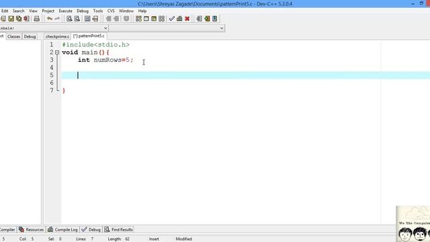Screen dimensions: 430x242
Task: Open the Help menu
Action: pos(142,11)
